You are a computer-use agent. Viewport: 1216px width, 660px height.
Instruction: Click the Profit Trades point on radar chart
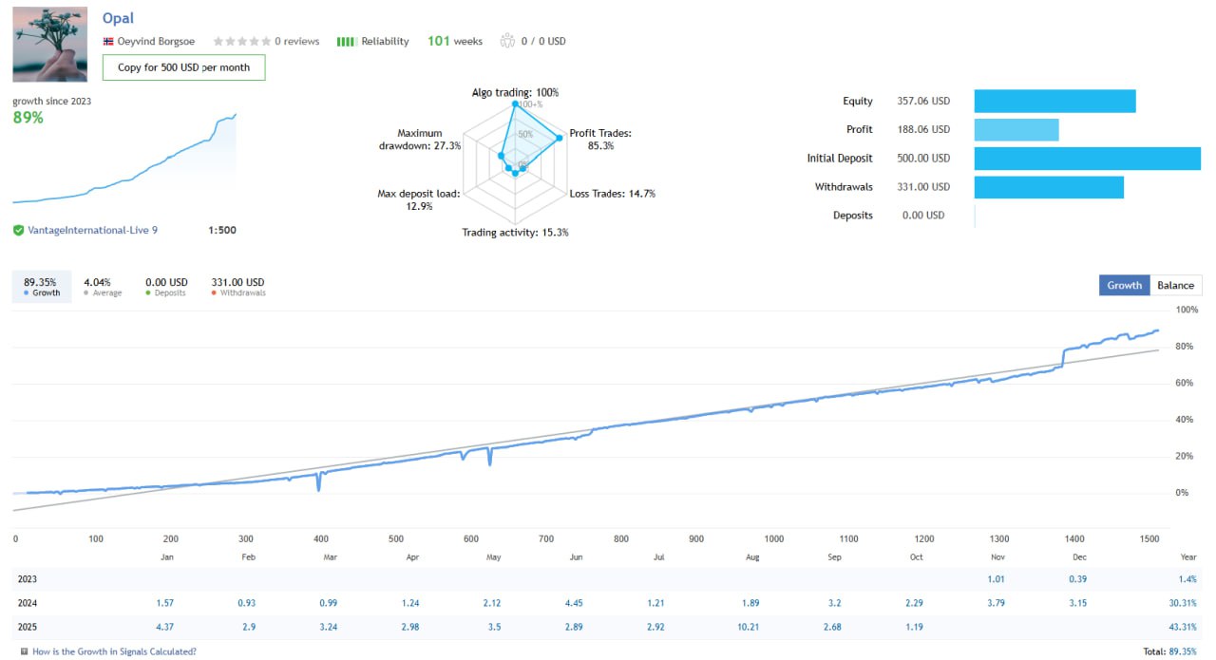559,139
